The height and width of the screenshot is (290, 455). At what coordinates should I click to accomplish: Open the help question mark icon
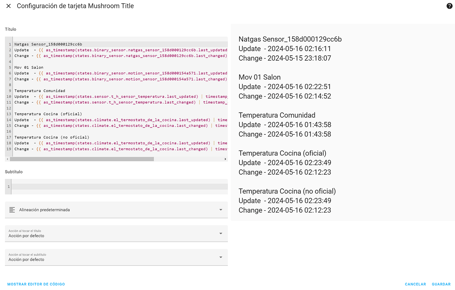[449, 6]
